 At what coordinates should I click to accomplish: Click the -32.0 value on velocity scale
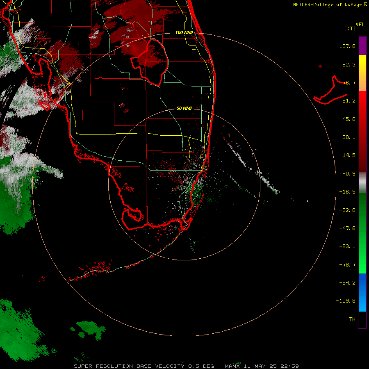347,210
